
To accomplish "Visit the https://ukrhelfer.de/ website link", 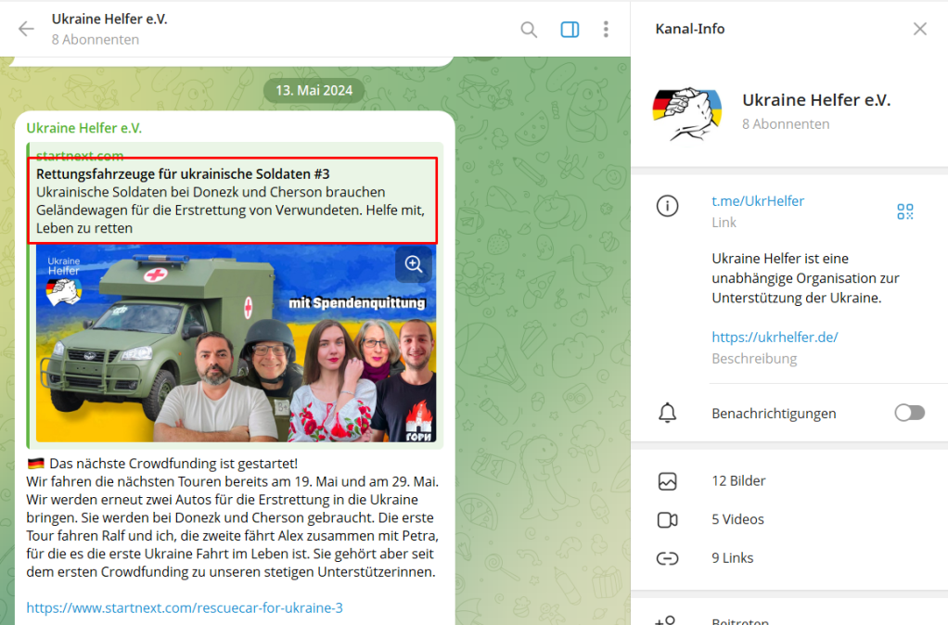I will [x=775, y=337].
